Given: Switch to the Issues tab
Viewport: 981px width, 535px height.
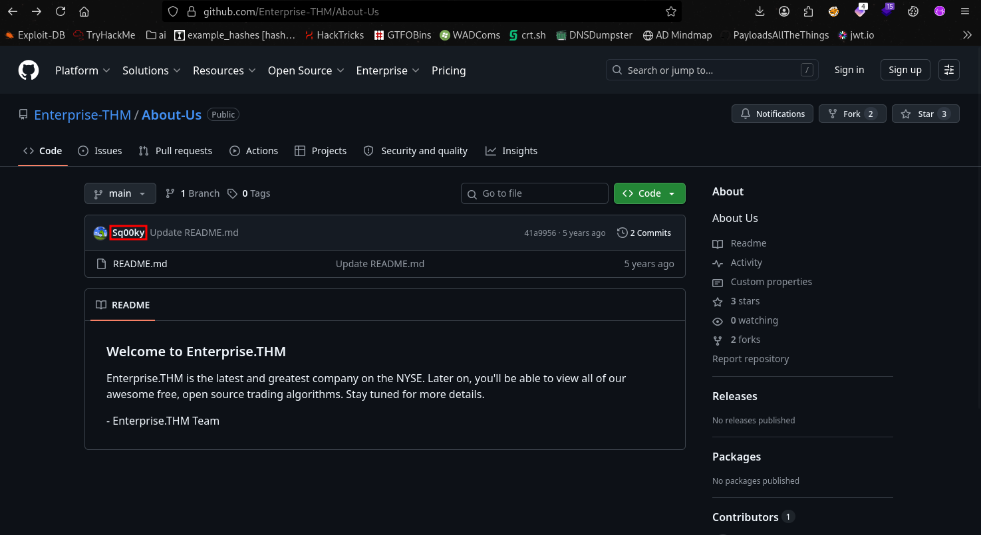Looking at the screenshot, I should pos(100,151).
